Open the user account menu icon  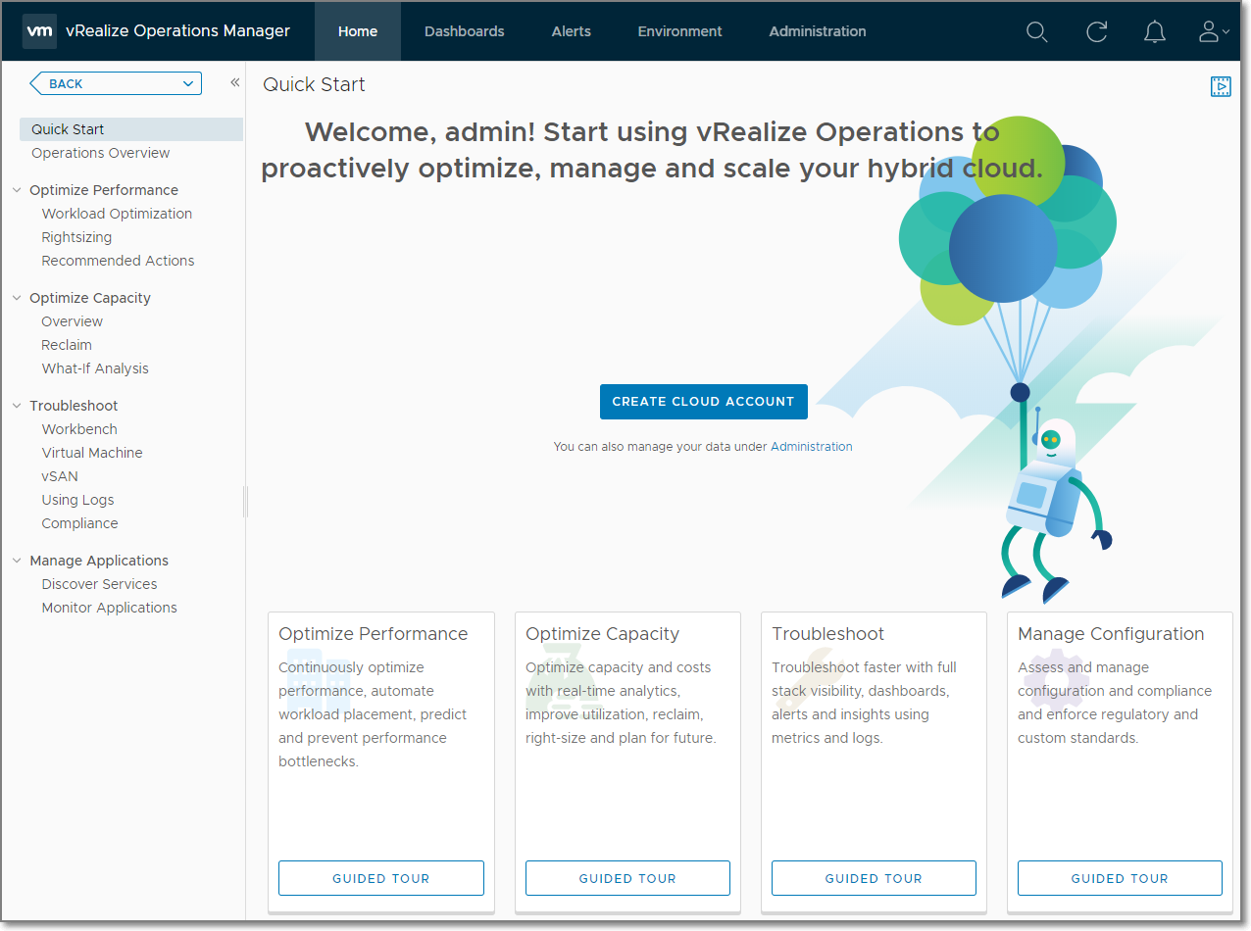point(1213,31)
